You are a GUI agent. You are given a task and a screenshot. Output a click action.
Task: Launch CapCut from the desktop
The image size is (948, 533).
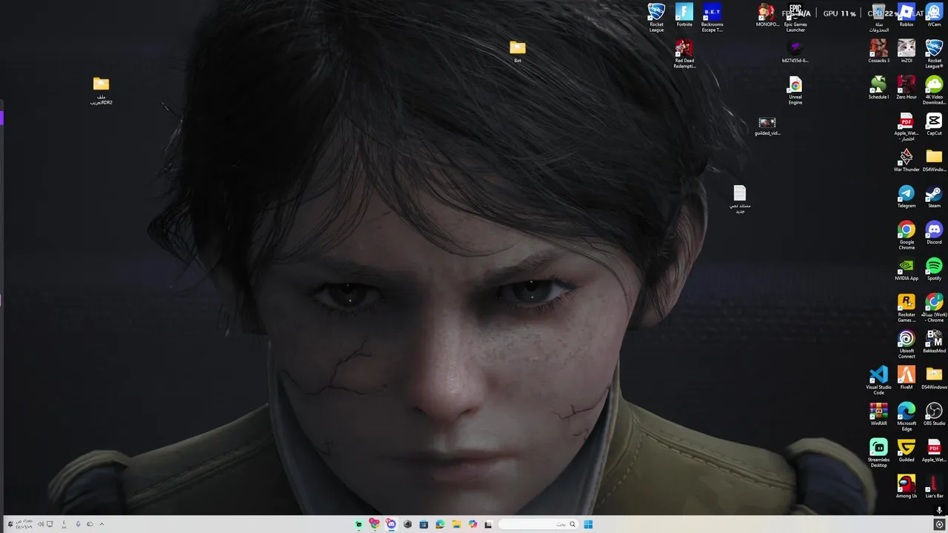pos(934,124)
